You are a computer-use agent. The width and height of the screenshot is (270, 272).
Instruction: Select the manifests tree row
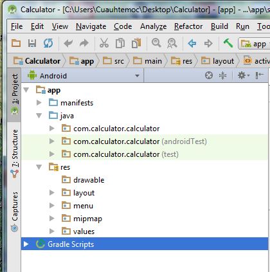[x=145, y=103]
